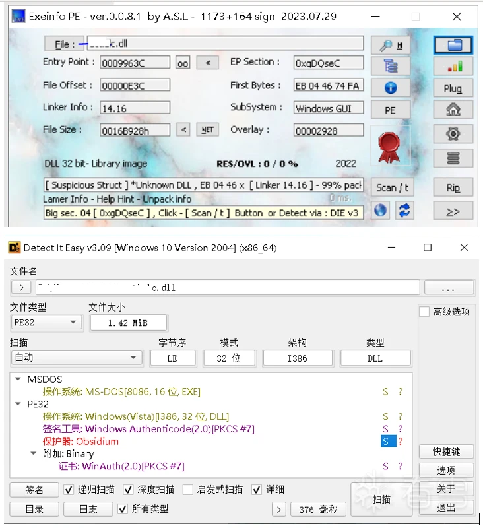Click the 关于 button
Screen dimensions: 483x530
(446, 489)
